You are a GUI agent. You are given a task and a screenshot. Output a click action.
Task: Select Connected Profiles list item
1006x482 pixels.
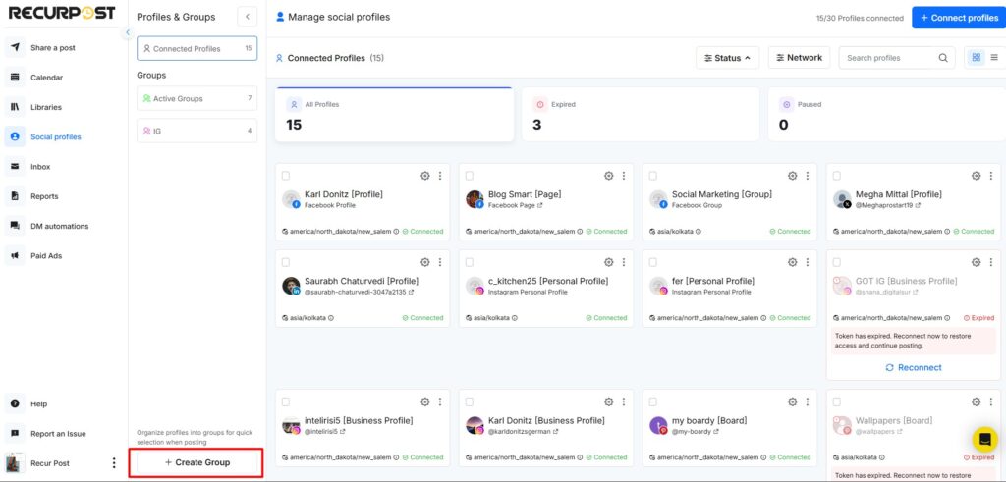(x=196, y=49)
